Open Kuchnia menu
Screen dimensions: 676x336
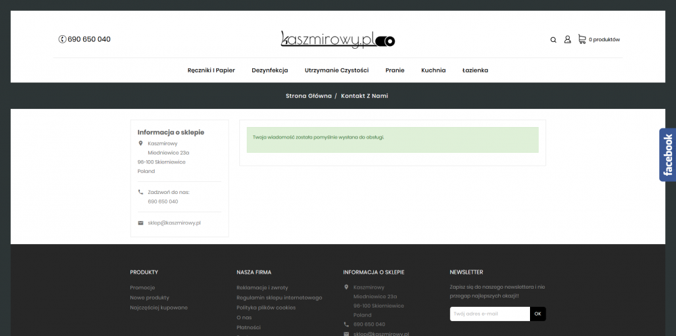tap(433, 70)
